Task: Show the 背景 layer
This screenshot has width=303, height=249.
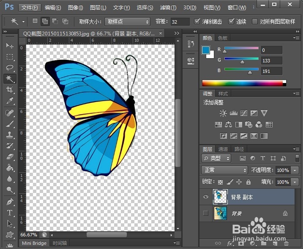Action: (x=206, y=213)
